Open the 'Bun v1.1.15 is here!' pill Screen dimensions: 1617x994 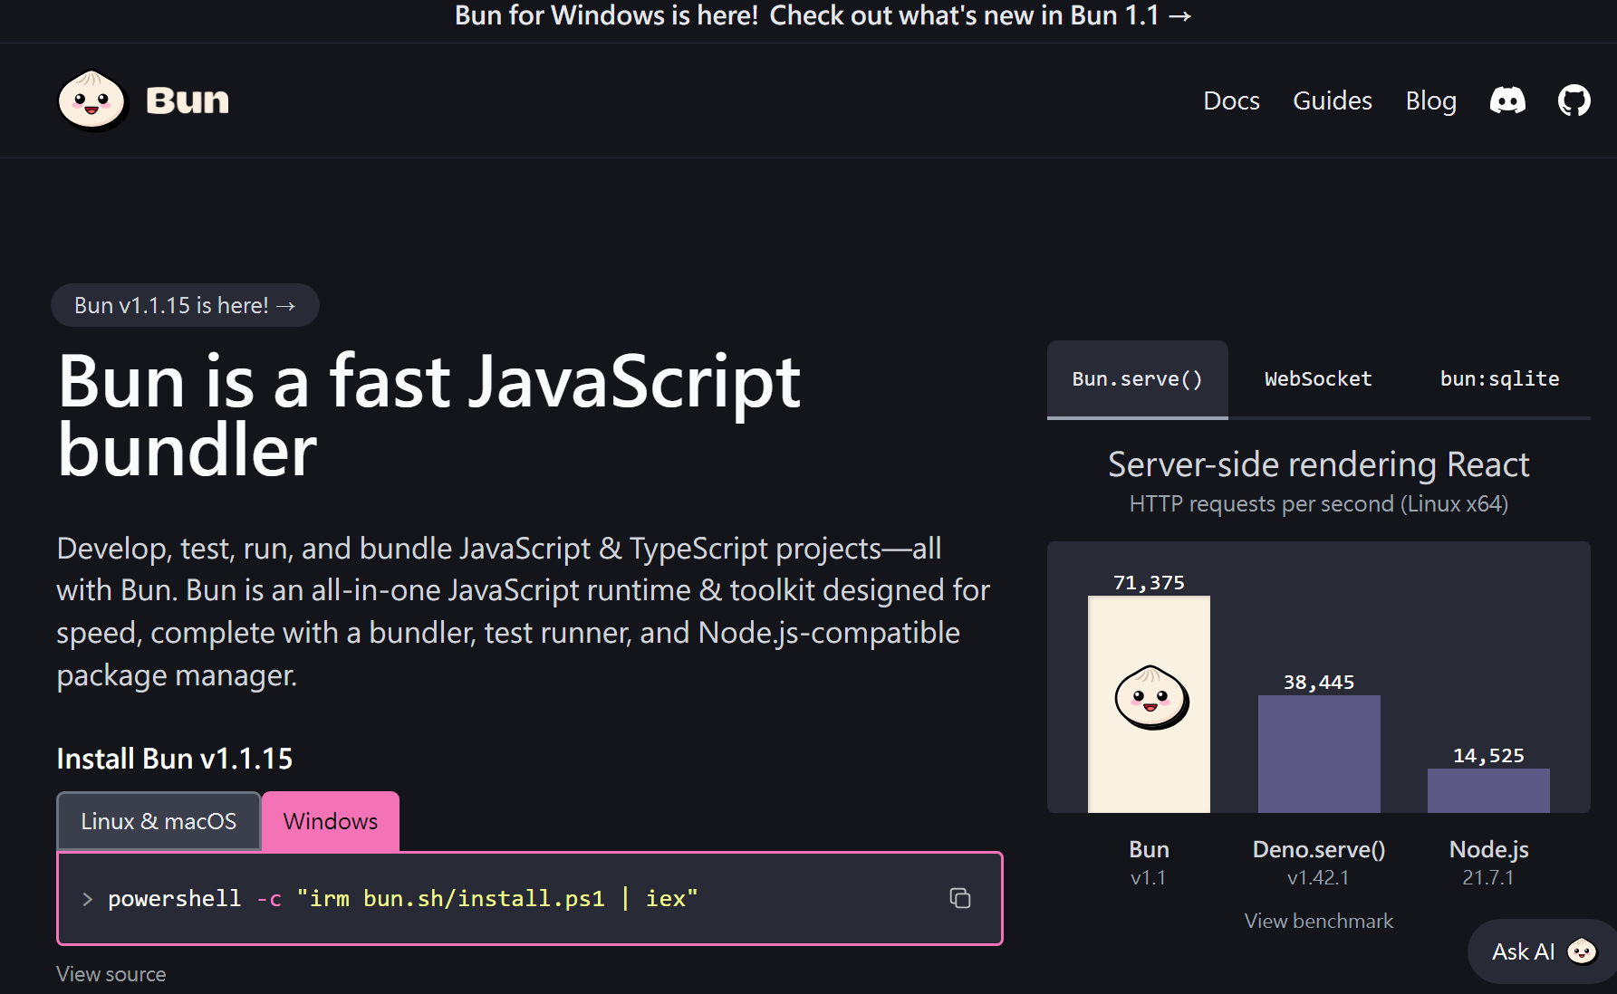tap(185, 305)
